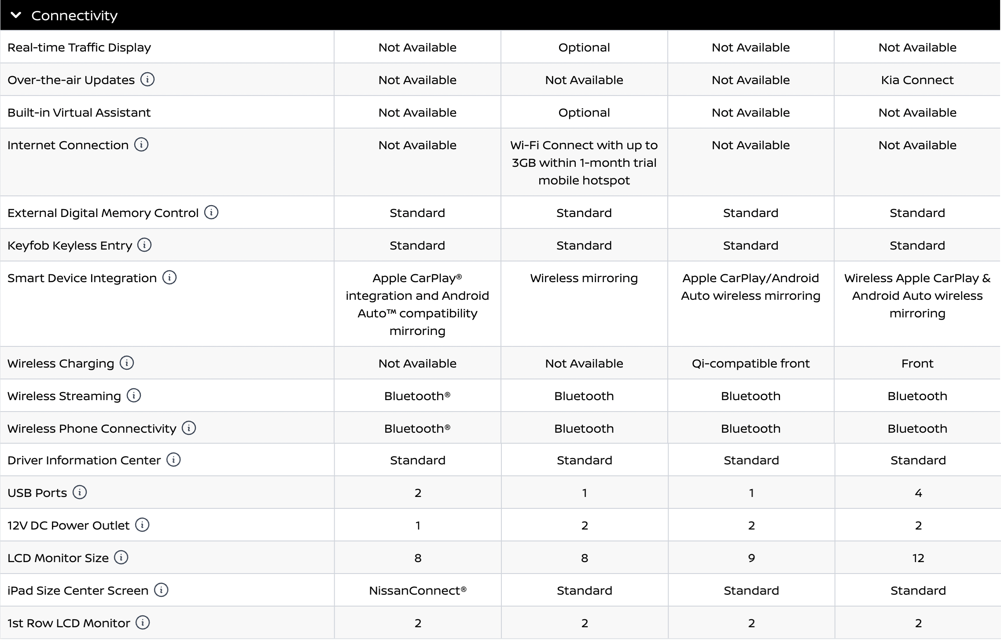Select the Real-time Traffic Display row label
The image size is (1001, 640).
[x=79, y=48]
